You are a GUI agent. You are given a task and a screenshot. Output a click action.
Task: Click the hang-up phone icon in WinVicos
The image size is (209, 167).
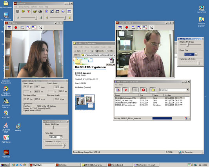click(29, 11)
